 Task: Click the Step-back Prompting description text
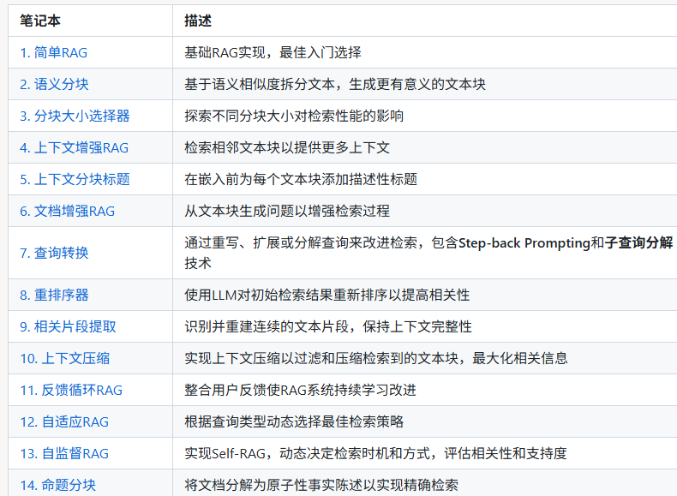(x=524, y=243)
